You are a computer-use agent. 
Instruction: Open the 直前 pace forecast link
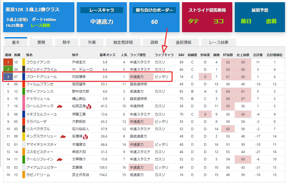271,21
